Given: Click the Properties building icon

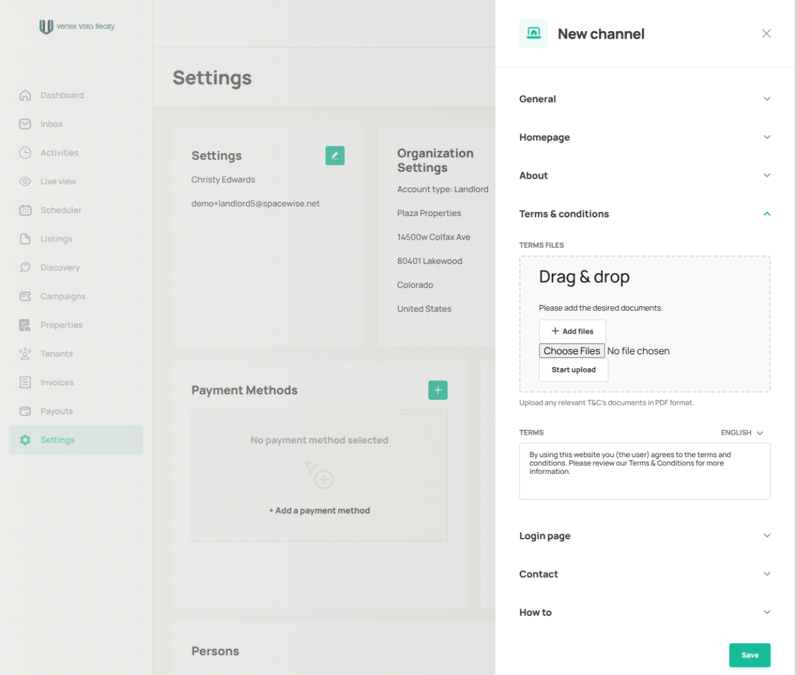Looking at the screenshot, I should 25,325.
